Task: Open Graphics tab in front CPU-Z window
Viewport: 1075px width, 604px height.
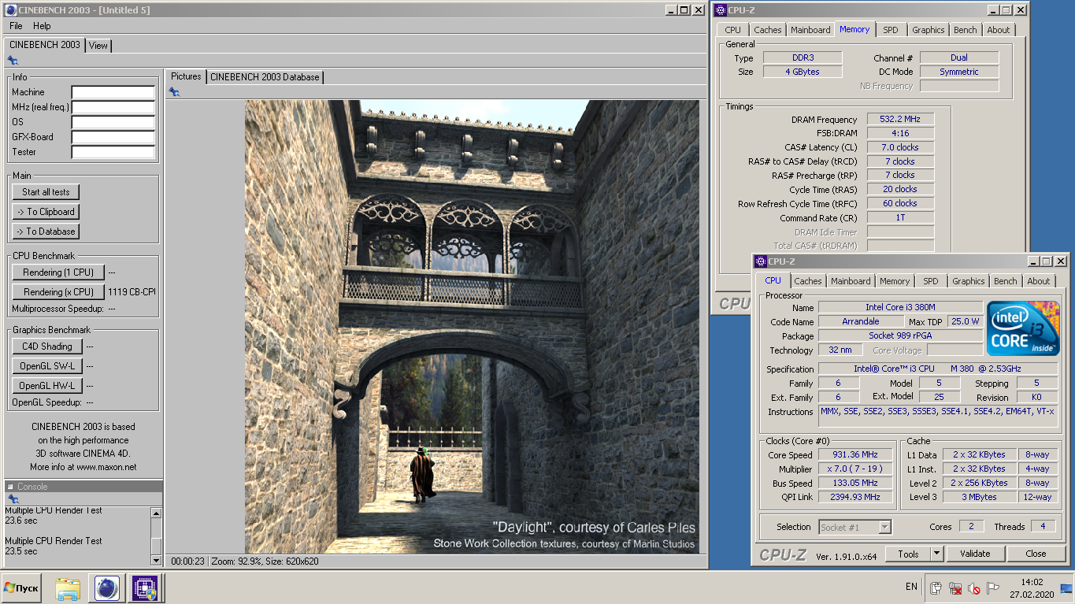Action: click(x=968, y=281)
